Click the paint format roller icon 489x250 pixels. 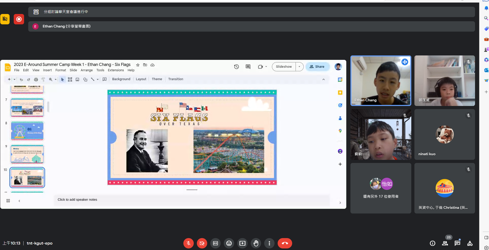pyautogui.click(x=43, y=79)
